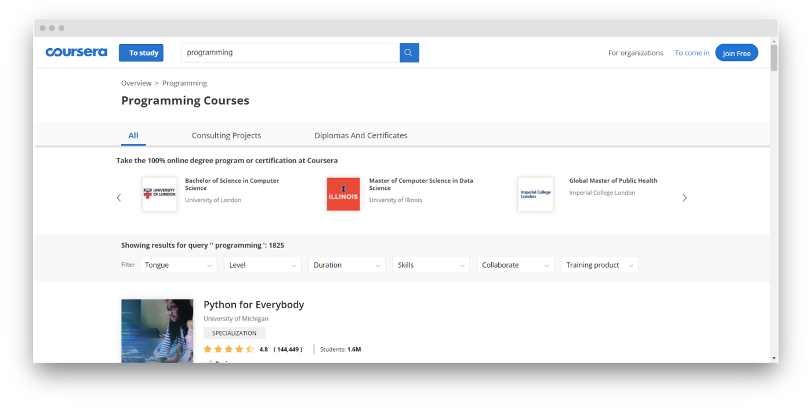Open the Training product dropdown
Viewport: 812px width, 411px height.
(599, 265)
